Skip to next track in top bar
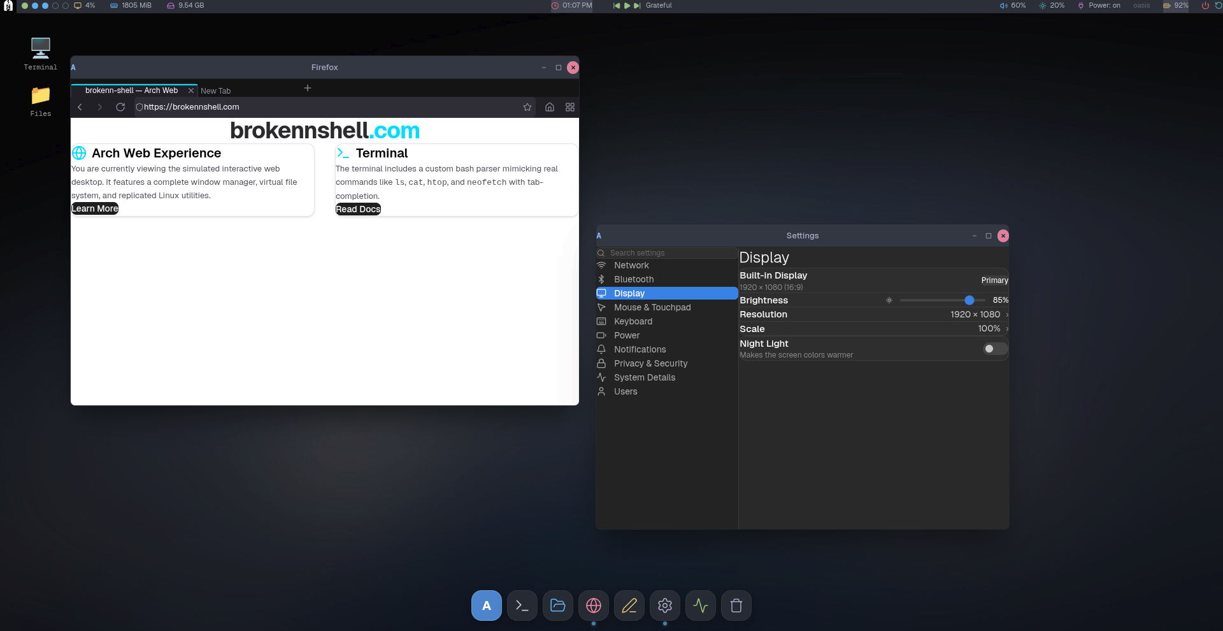Viewport: 1223px width, 631px height. tap(637, 5)
